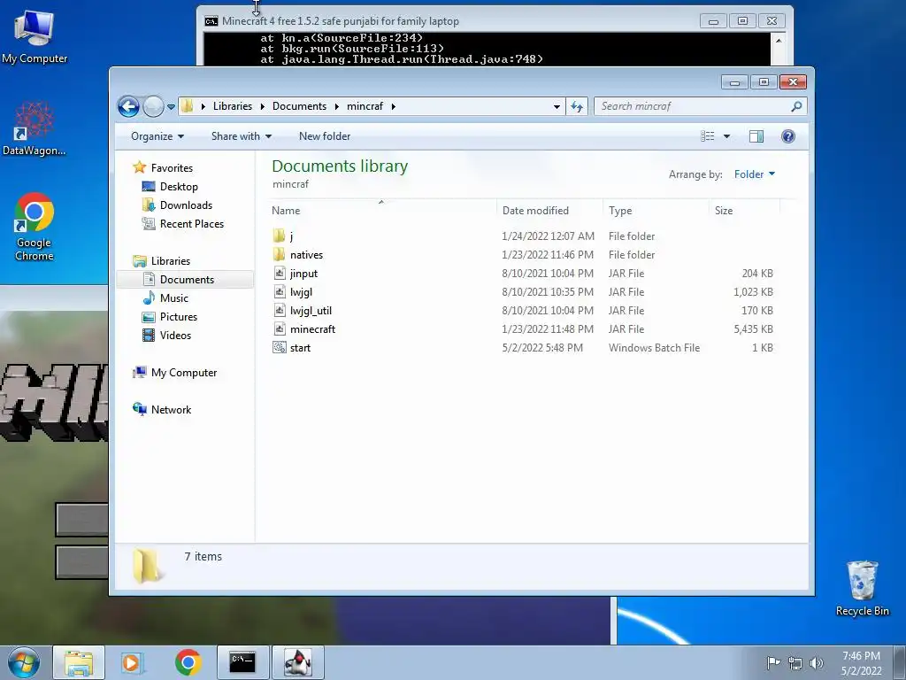Sort files by Name column

coord(382,211)
